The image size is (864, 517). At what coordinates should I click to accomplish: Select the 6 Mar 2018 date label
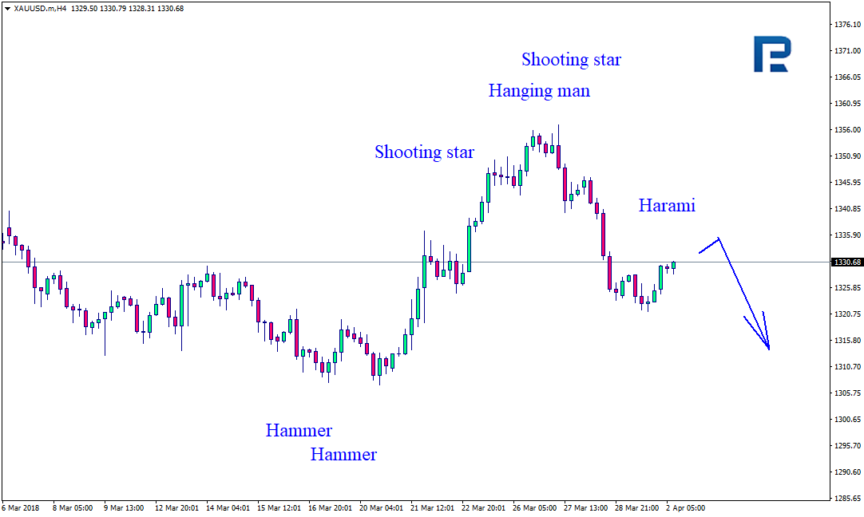(x=21, y=507)
